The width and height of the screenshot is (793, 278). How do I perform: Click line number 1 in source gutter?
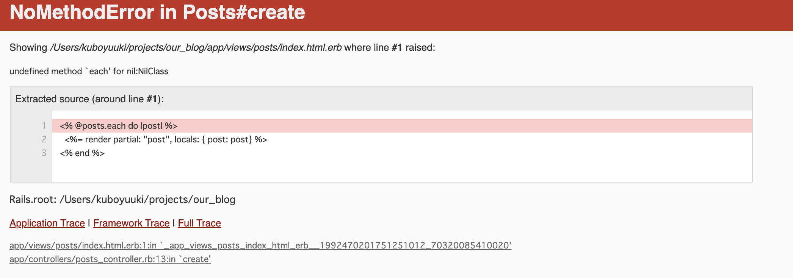click(x=44, y=125)
